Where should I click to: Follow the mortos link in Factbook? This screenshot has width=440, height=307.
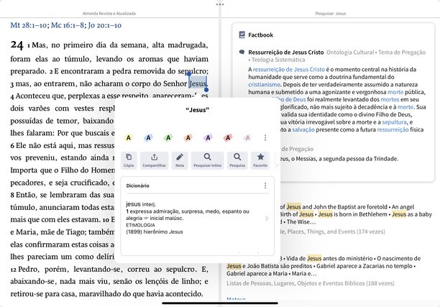coord(390,99)
